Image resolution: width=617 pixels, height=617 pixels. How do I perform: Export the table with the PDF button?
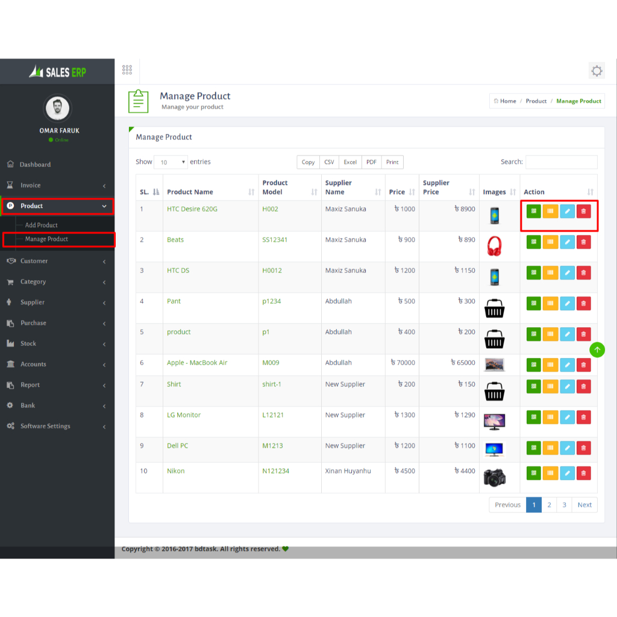[x=371, y=162]
